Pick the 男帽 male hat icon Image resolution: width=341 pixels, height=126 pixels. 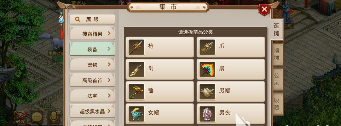click(x=207, y=92)
